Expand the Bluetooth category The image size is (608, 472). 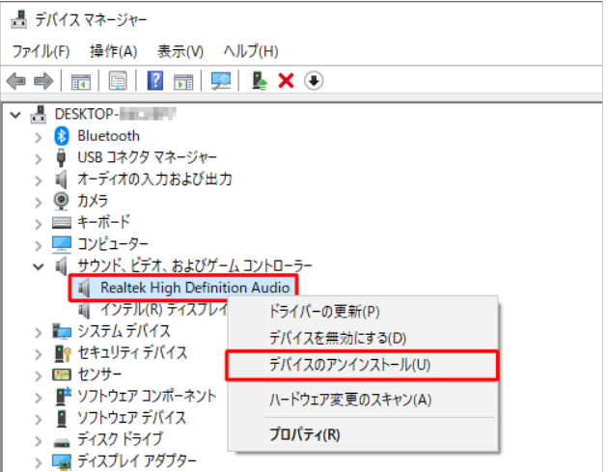38,137
